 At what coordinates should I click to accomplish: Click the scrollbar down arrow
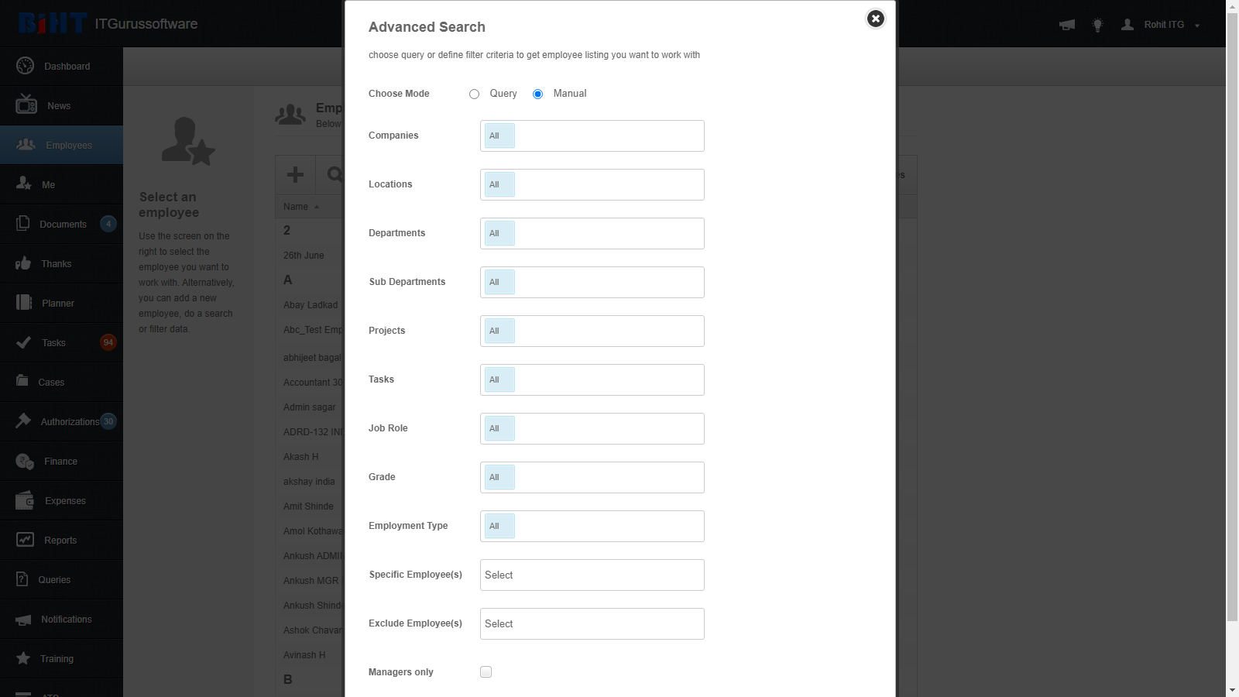[1232, 690]
